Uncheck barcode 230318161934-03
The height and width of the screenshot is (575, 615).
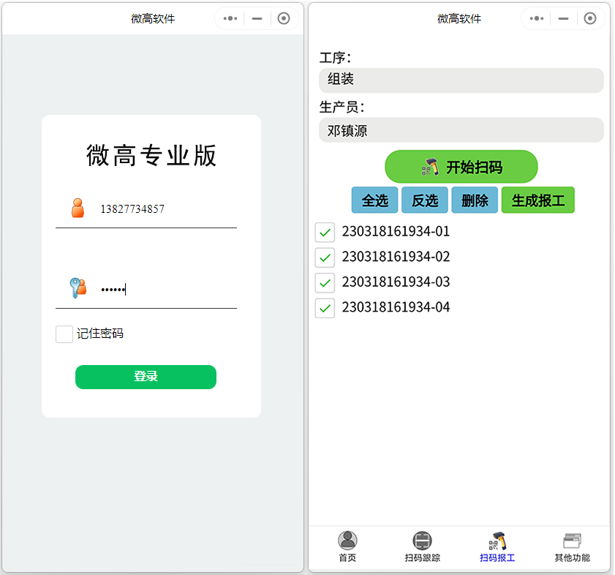click(x=325, y=282)
